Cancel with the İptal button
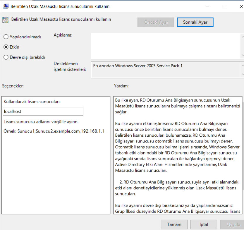The width and height of the screenshot is (244, 230). [x=204, y=224]
